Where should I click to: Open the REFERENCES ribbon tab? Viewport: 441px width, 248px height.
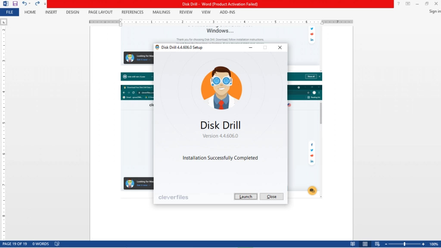pyautogui.click(x=133, y=12)
